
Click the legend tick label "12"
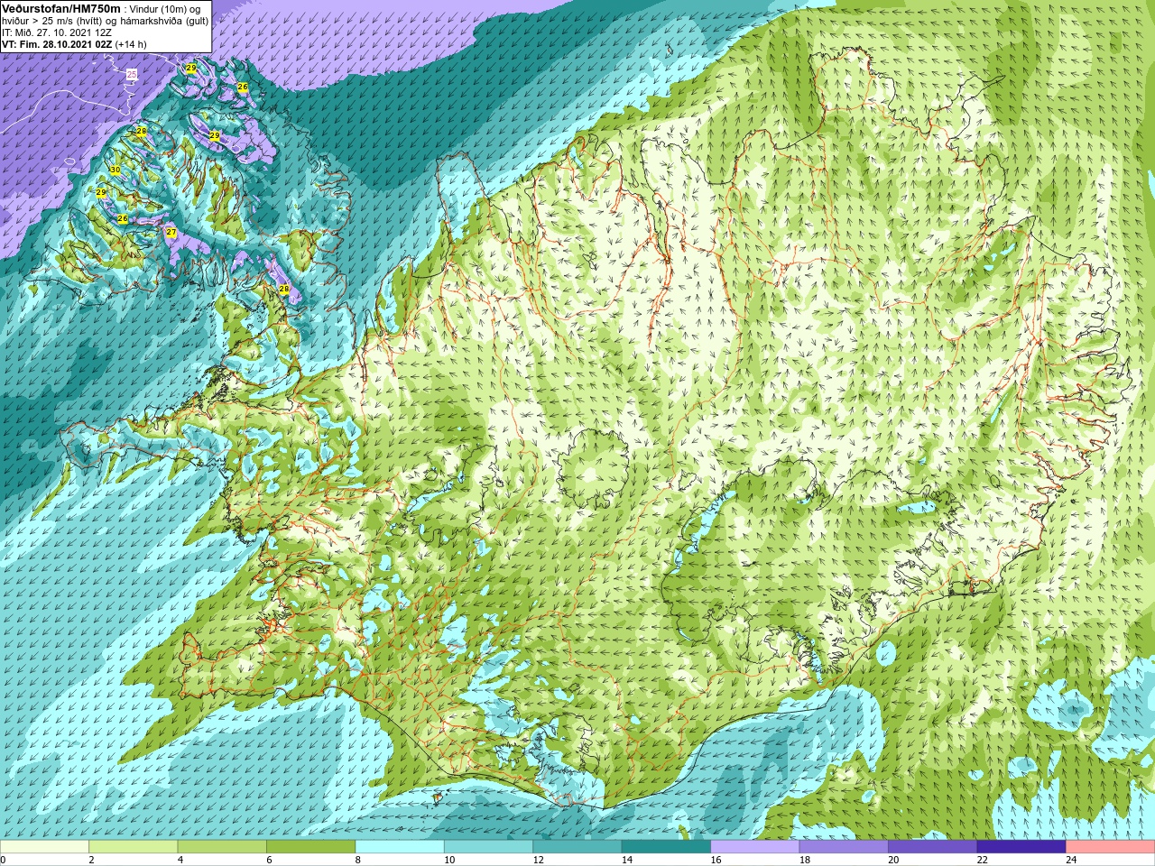[x=538, y=860]
